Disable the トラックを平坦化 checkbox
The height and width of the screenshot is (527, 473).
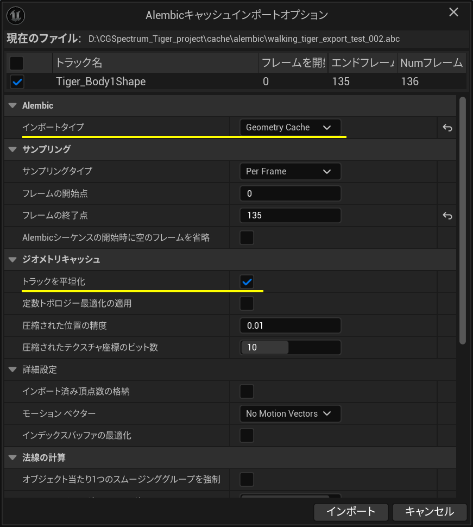247,281
